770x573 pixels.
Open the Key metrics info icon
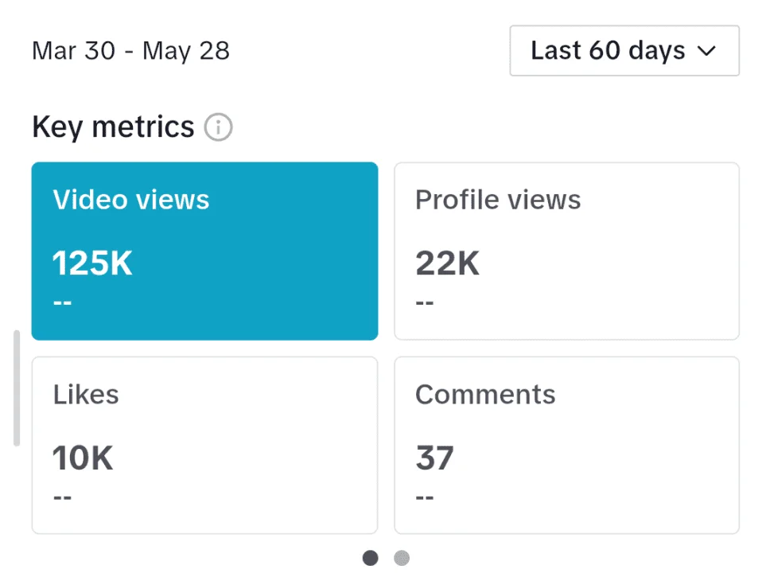click(x=218, y=127)
